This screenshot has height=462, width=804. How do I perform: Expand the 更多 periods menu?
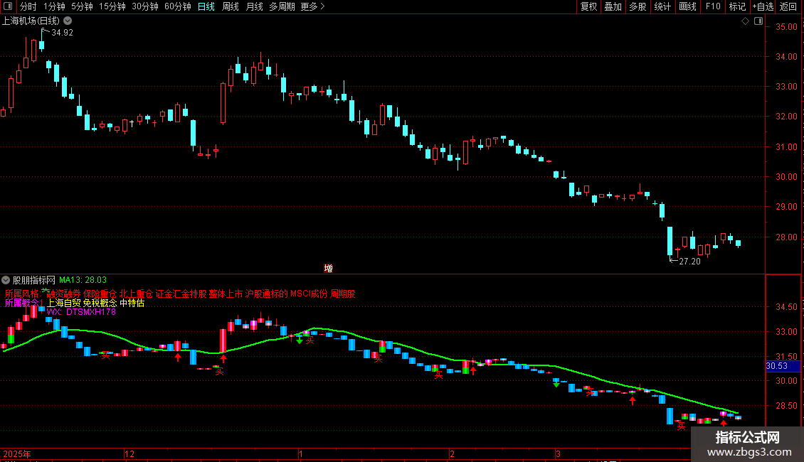312,6
